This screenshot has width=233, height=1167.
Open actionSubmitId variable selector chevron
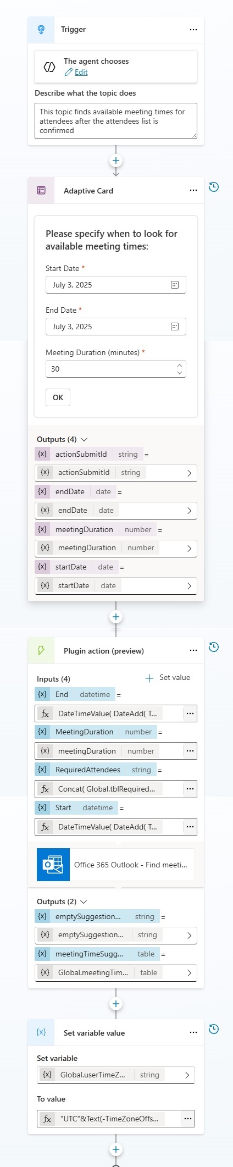point(190,473)
